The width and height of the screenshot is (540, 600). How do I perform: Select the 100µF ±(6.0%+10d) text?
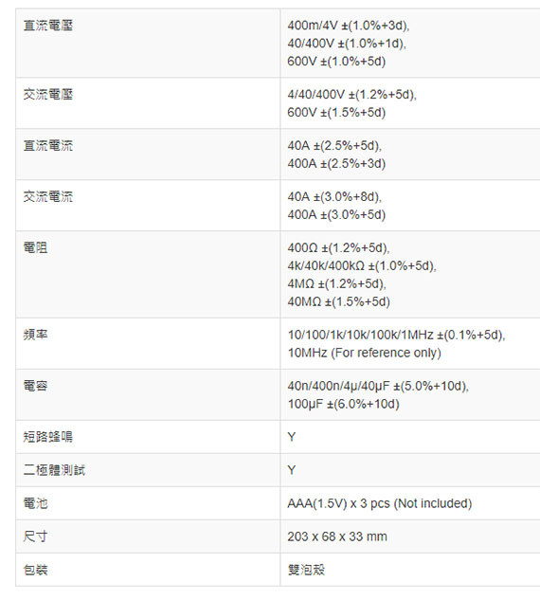tap(344, 404)
